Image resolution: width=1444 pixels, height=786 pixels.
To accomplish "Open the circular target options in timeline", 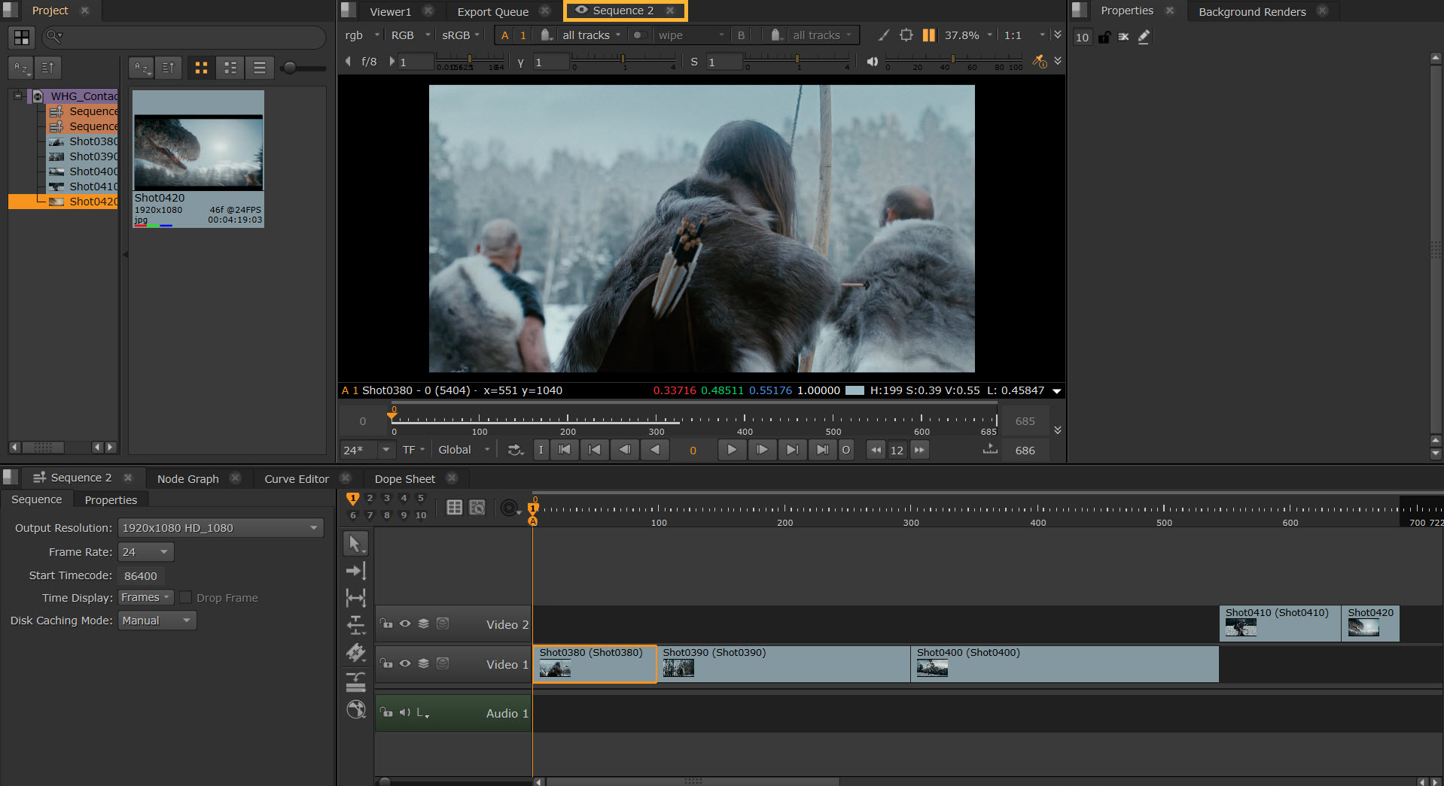I will click(x=510, y=508).
